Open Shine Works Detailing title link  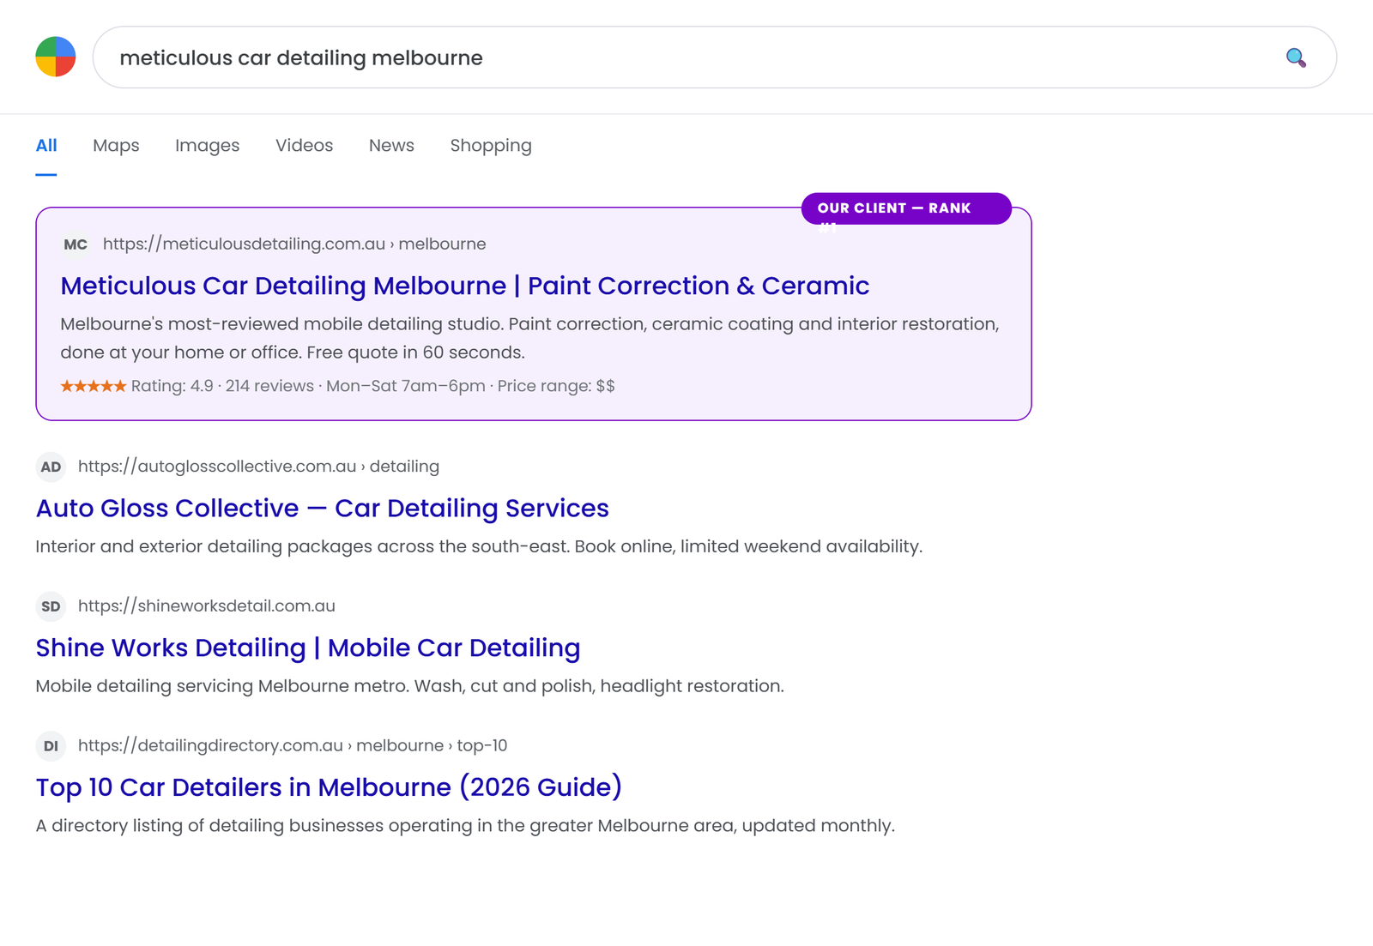308,648
